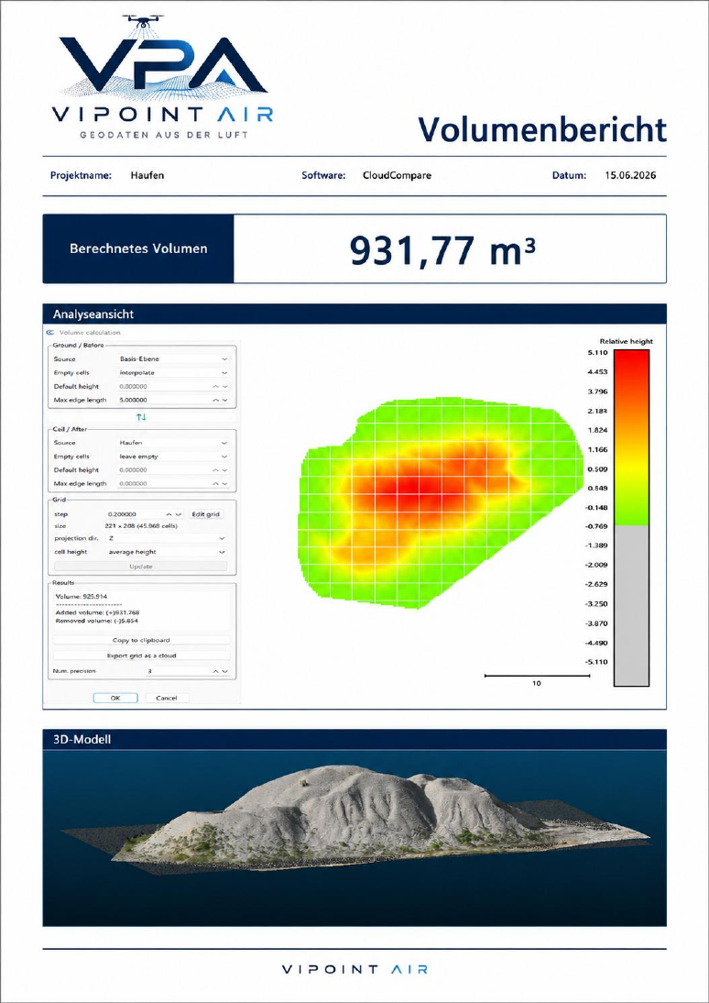
Task: Click the Update button
Action: point(141,566)
